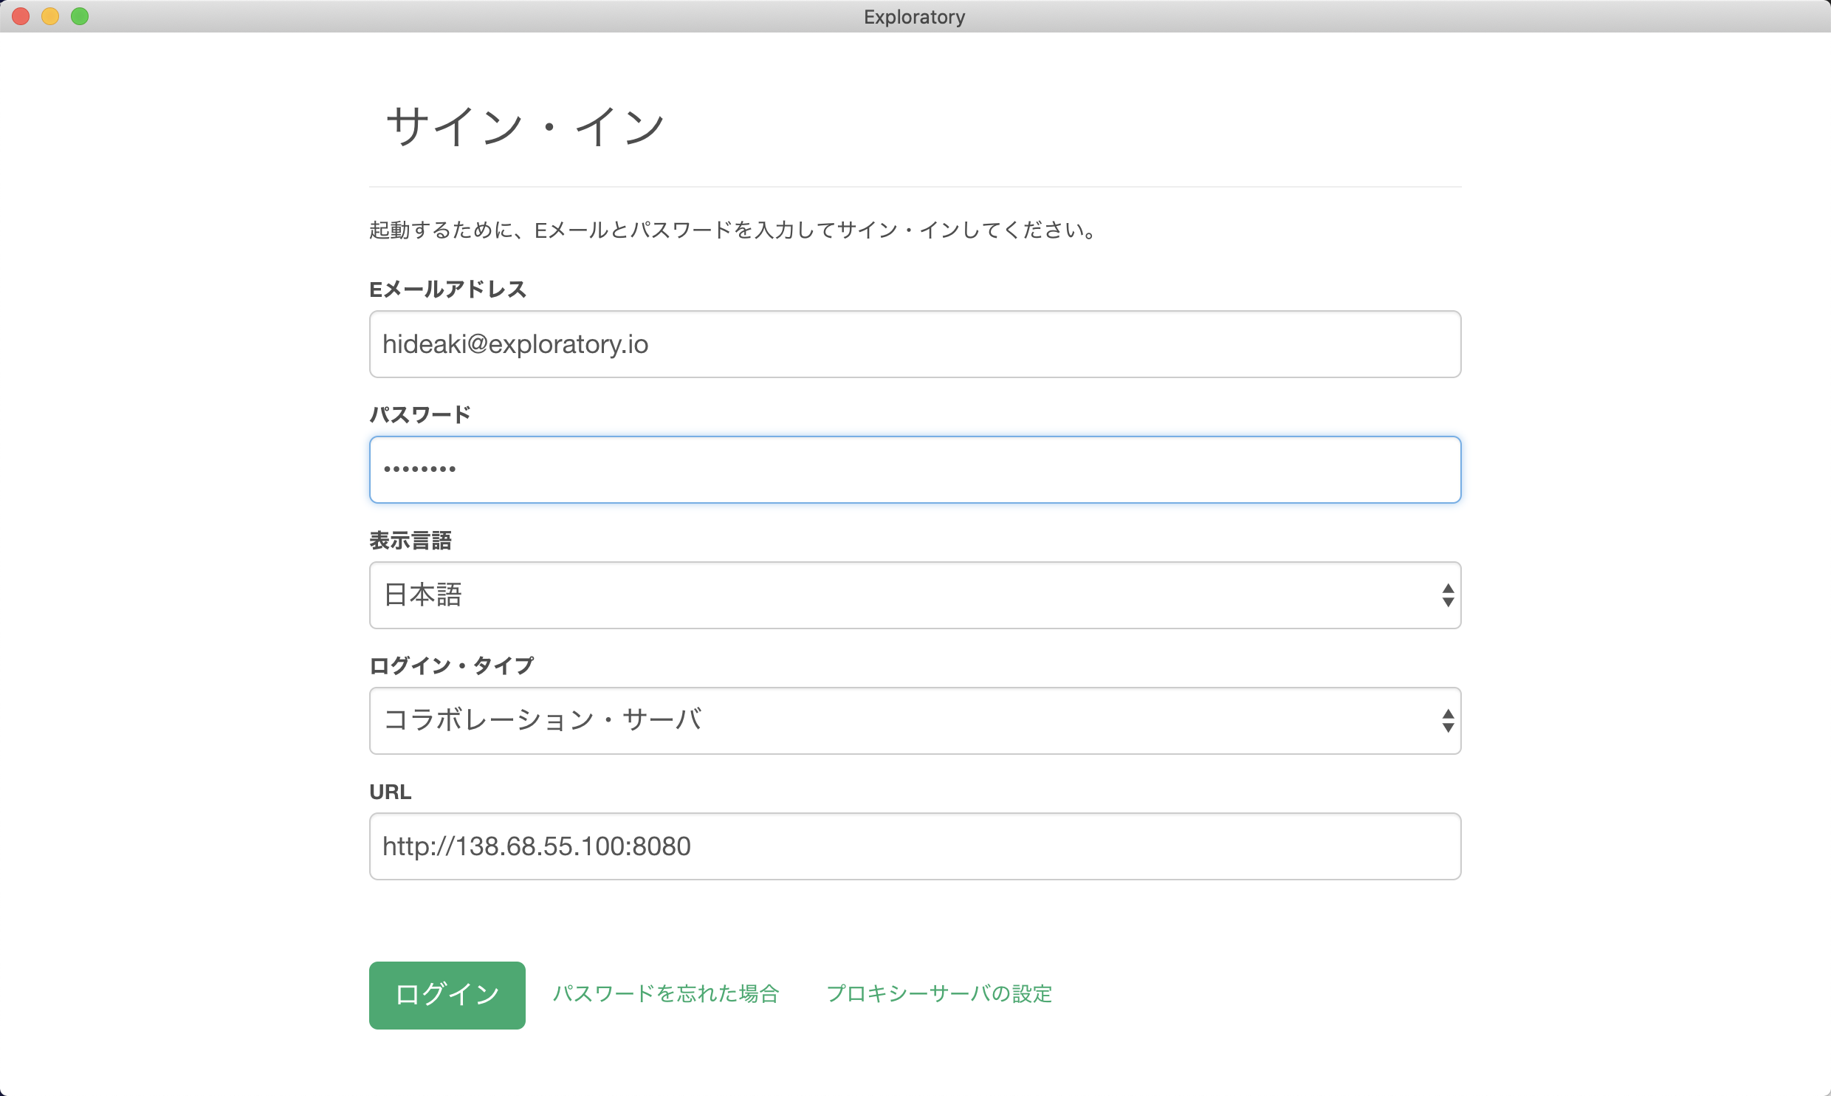Image resolution: width=1831 pixels, height=1096 pixels.
Task: Click the 表示言語 label
Action: (410, 541)
